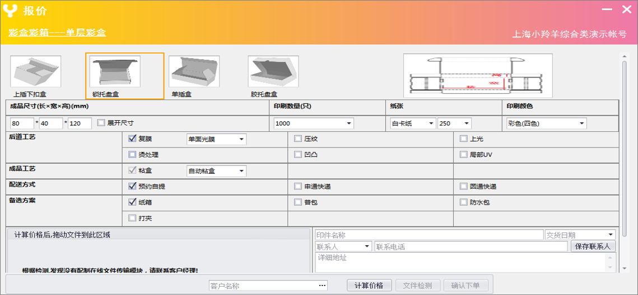Tick the 展开尺寸 checkbox

(101, 123)
